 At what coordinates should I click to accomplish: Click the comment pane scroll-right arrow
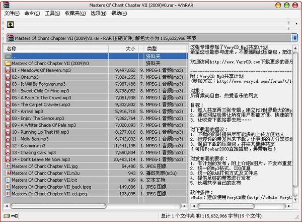[289, 206]
